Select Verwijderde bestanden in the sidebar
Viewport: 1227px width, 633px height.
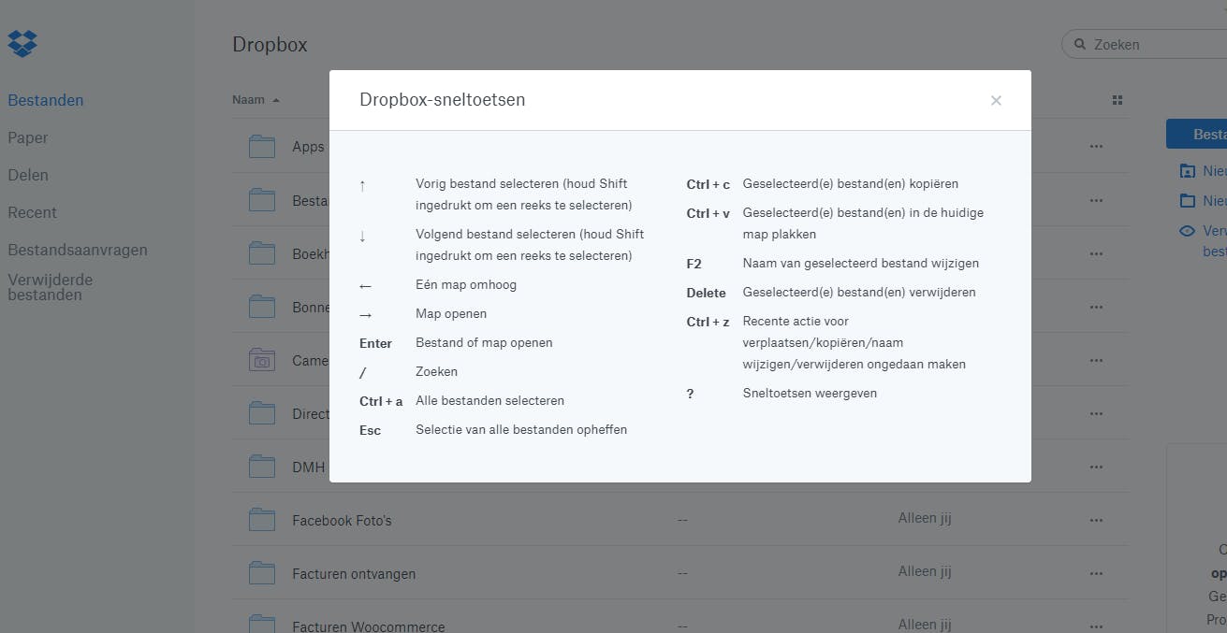(x=51, y=286)
